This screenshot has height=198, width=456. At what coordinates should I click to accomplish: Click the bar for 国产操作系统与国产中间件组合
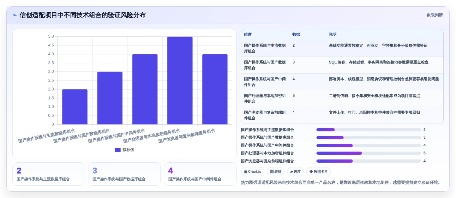tap(145, 89)
